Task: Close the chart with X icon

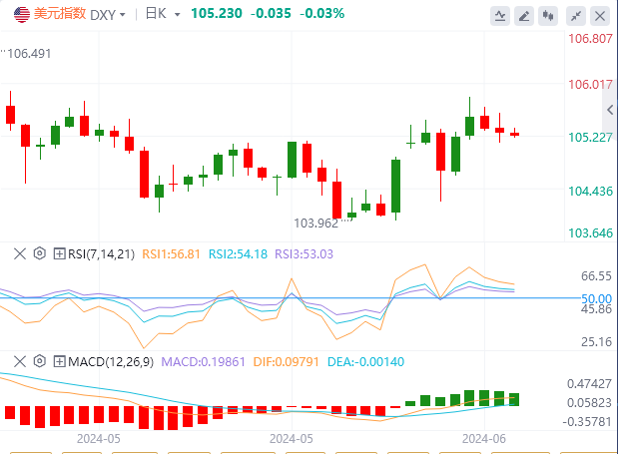Action: click(x=600, y=16)
